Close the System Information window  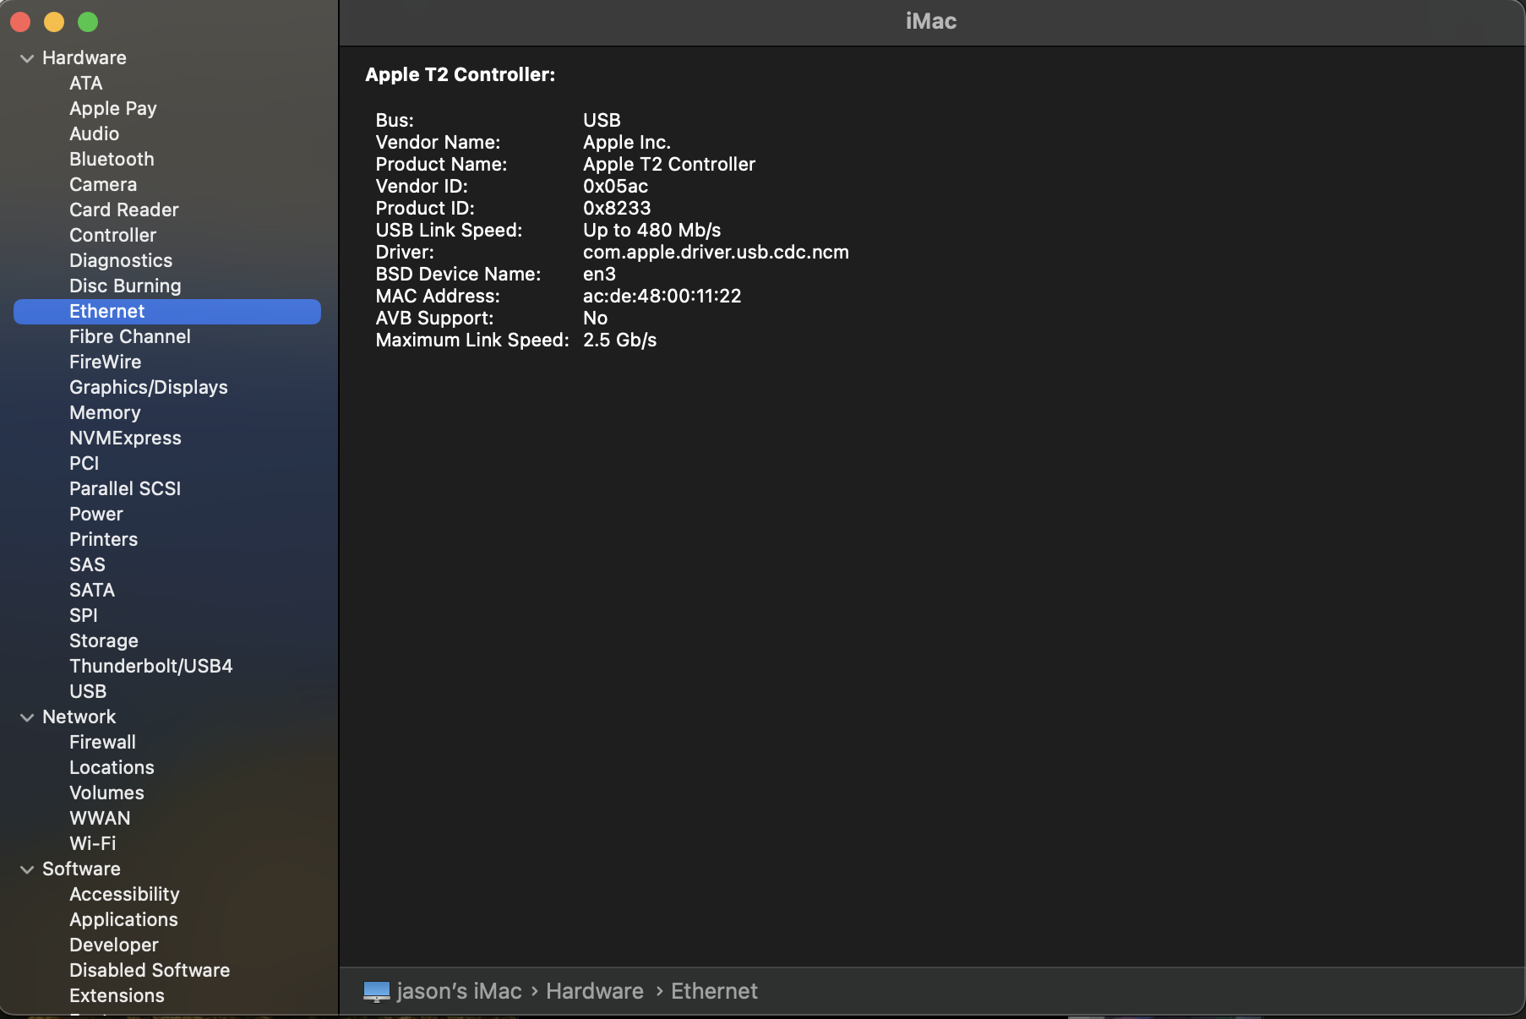point(20,22)
